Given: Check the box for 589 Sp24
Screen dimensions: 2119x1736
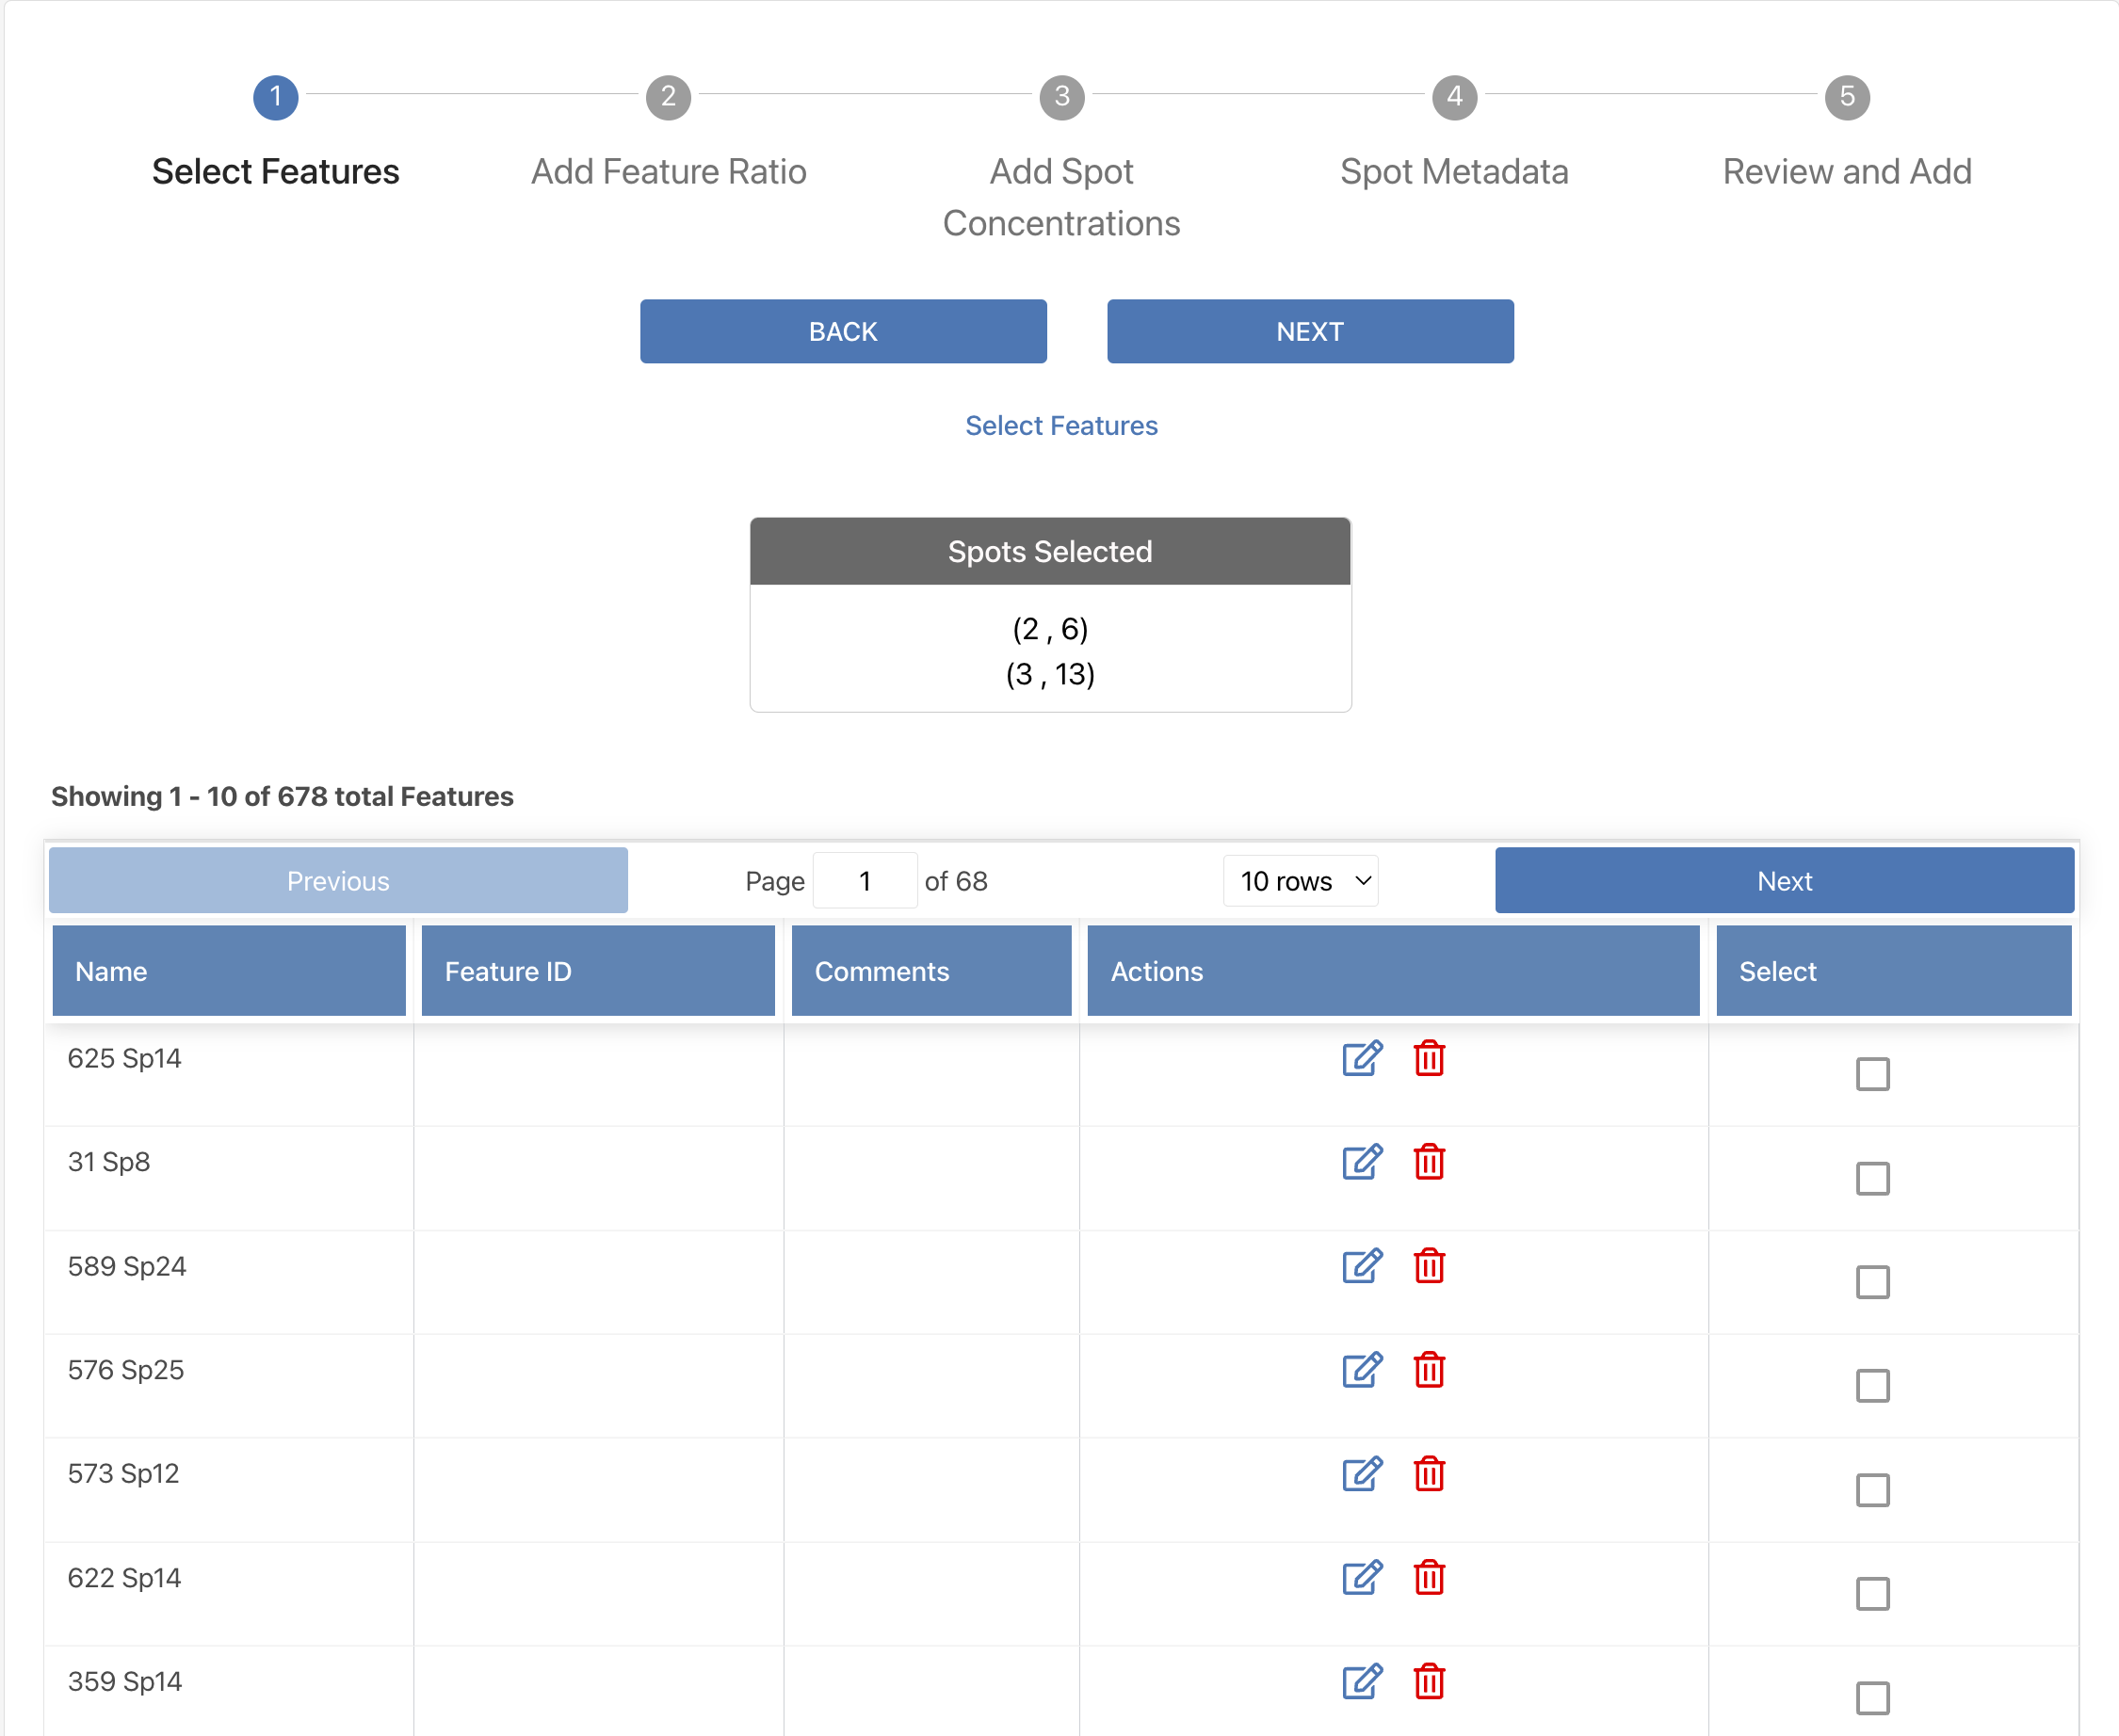Looking at the screenshot, I should point(1872,1282).
